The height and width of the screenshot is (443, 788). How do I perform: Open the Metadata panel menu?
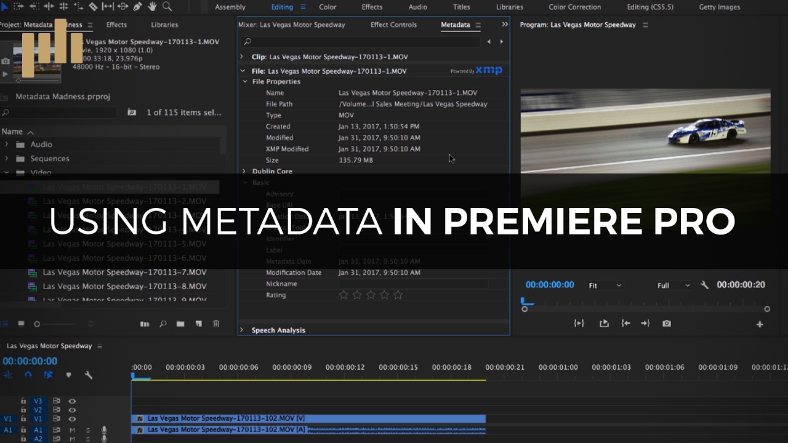pos(478,25)
